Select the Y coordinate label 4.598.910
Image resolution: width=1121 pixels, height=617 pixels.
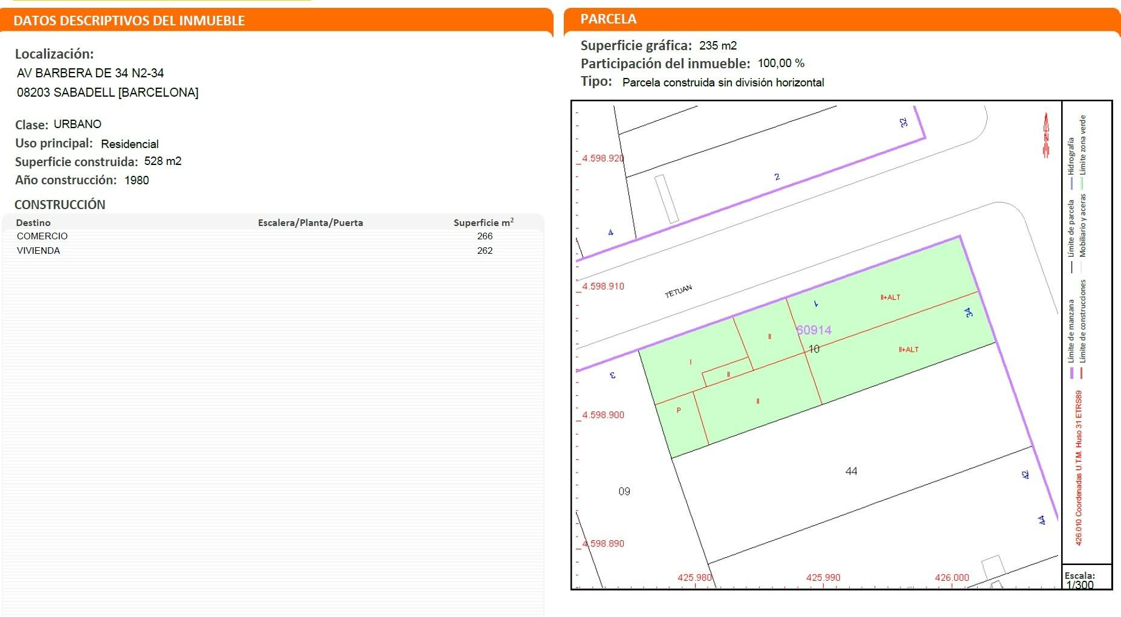click(x=603, y=286)
